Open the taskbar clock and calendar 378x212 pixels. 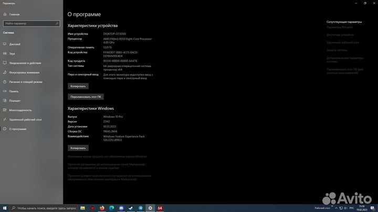(x=362, y=208)
